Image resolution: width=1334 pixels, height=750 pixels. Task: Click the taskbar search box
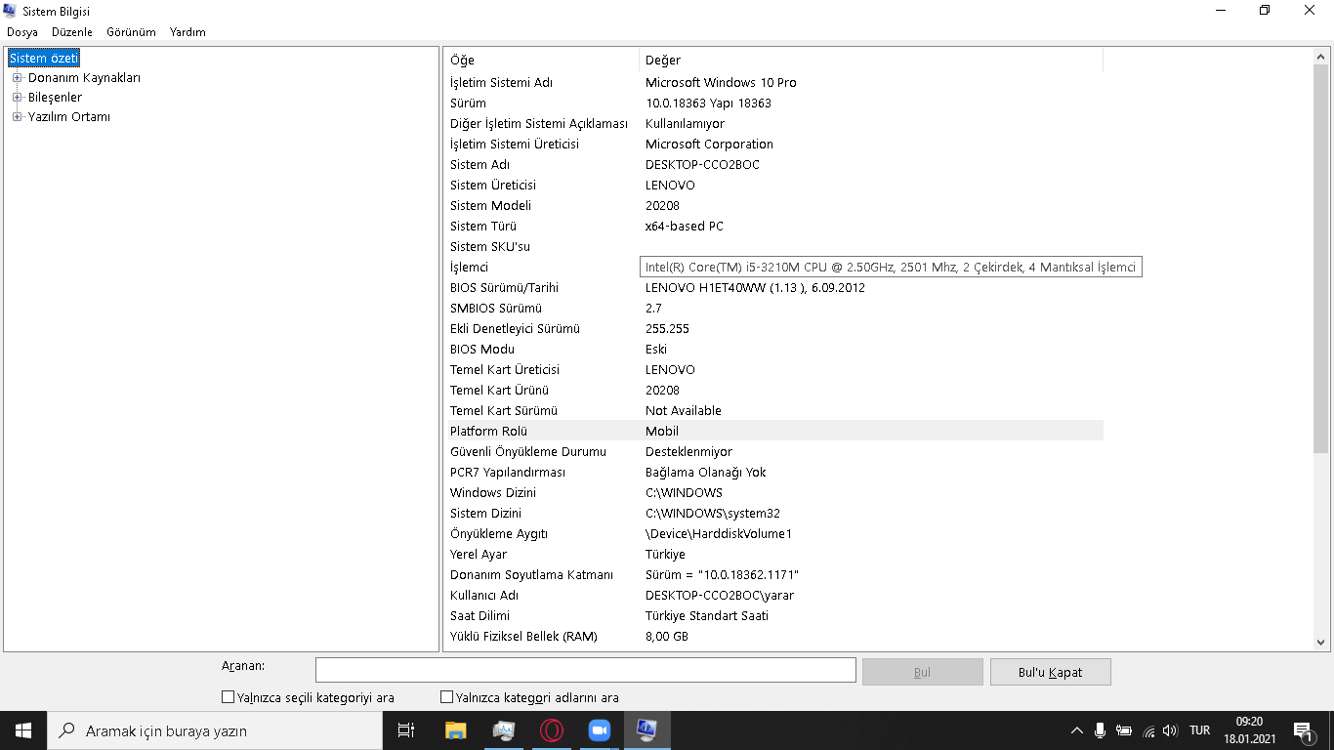click(215, 730)
